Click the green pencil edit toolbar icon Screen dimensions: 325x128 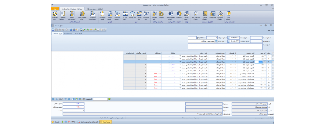[x=84, y=30]
